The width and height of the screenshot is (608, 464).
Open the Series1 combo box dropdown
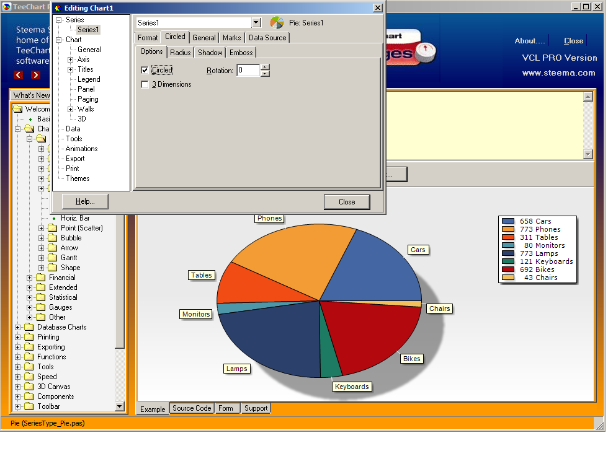point(256,23)
